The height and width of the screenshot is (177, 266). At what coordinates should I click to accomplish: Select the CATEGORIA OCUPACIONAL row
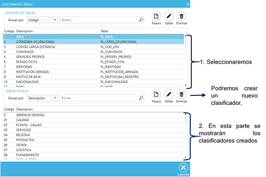click(93, 42)
